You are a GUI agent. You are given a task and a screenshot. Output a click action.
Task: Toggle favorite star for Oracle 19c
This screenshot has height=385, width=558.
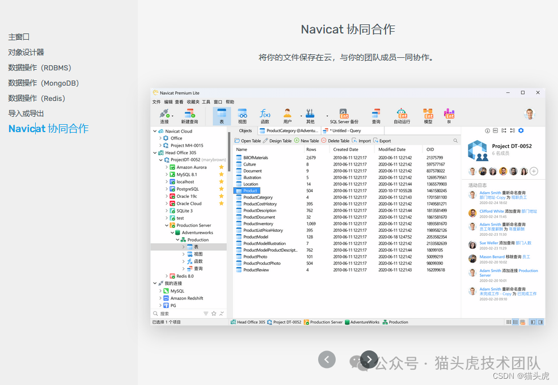point(221,196)
